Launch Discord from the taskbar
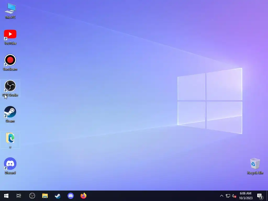Screen dimensions: 268x201 pos(71,196)
